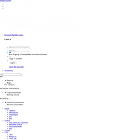
Task: Open the Artiklar menu link
Action: [7, 120]
